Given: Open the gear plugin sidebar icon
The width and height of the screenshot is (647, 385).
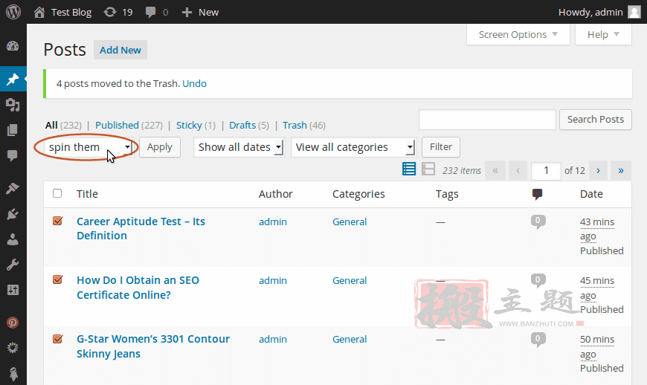Looking at the screenshot, I should pyautogui.click(x=13, y=348).
